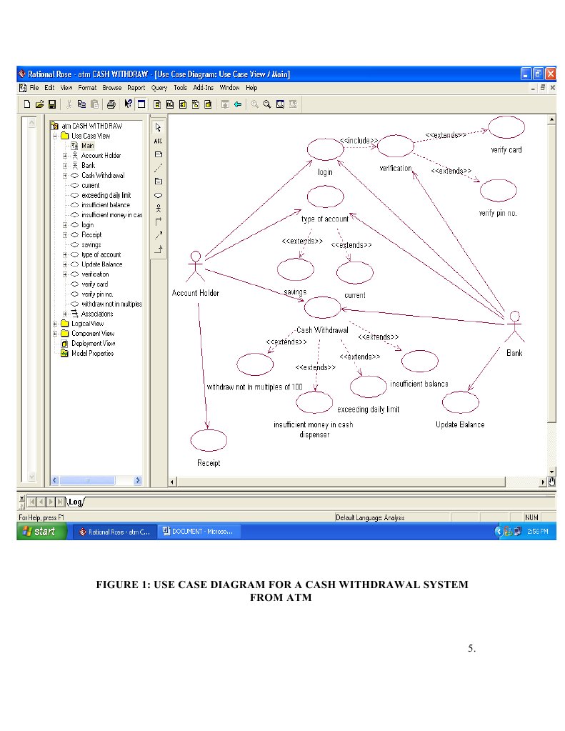This screenshot has height=731, width=565.
Task: Save the model with floppy icon
Action: pyautogui.click(x=52, y=104)
